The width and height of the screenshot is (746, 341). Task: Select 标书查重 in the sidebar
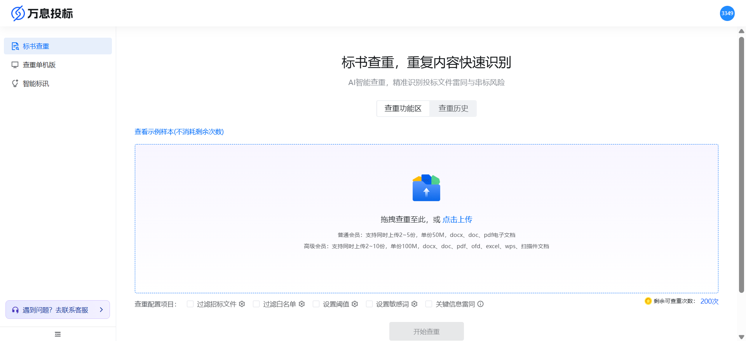[58, 46]
